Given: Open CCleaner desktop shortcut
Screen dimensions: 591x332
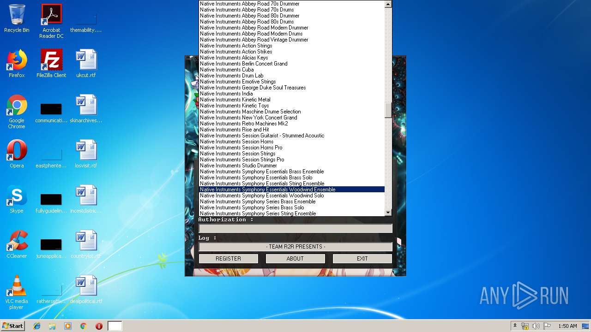Looking at the screenshot, I should [17, 244].
